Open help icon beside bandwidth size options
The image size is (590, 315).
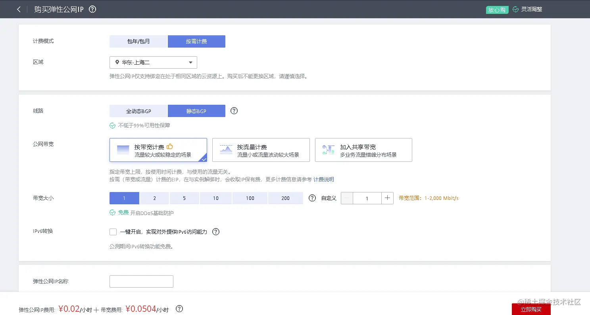tap(312, 198)
